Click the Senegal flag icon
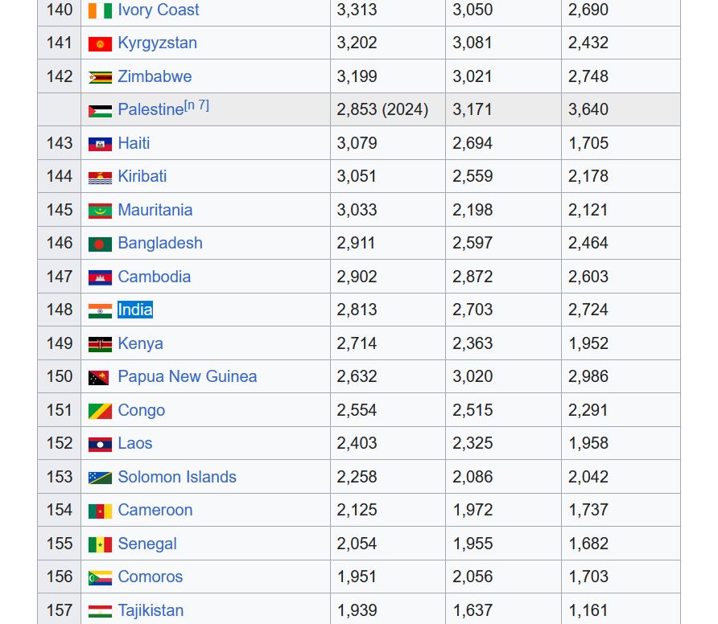The image size is (718, 624). 100,545
